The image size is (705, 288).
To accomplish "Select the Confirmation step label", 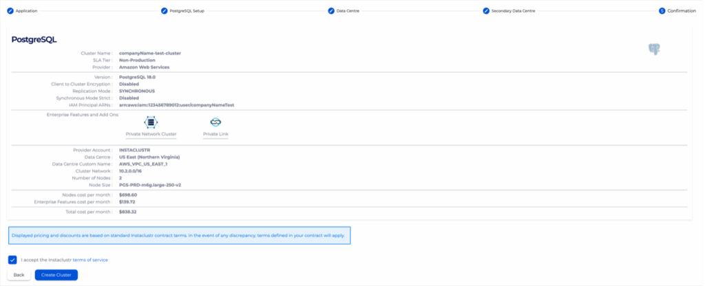I will coord(681,11).
